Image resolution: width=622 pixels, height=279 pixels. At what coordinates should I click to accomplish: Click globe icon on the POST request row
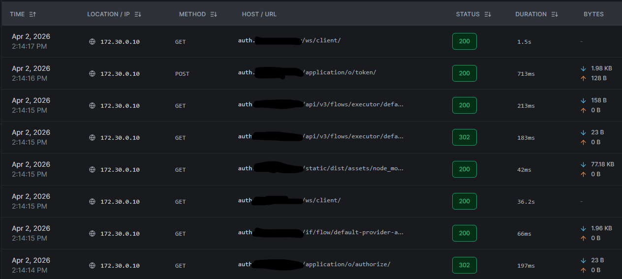point(92,74)
